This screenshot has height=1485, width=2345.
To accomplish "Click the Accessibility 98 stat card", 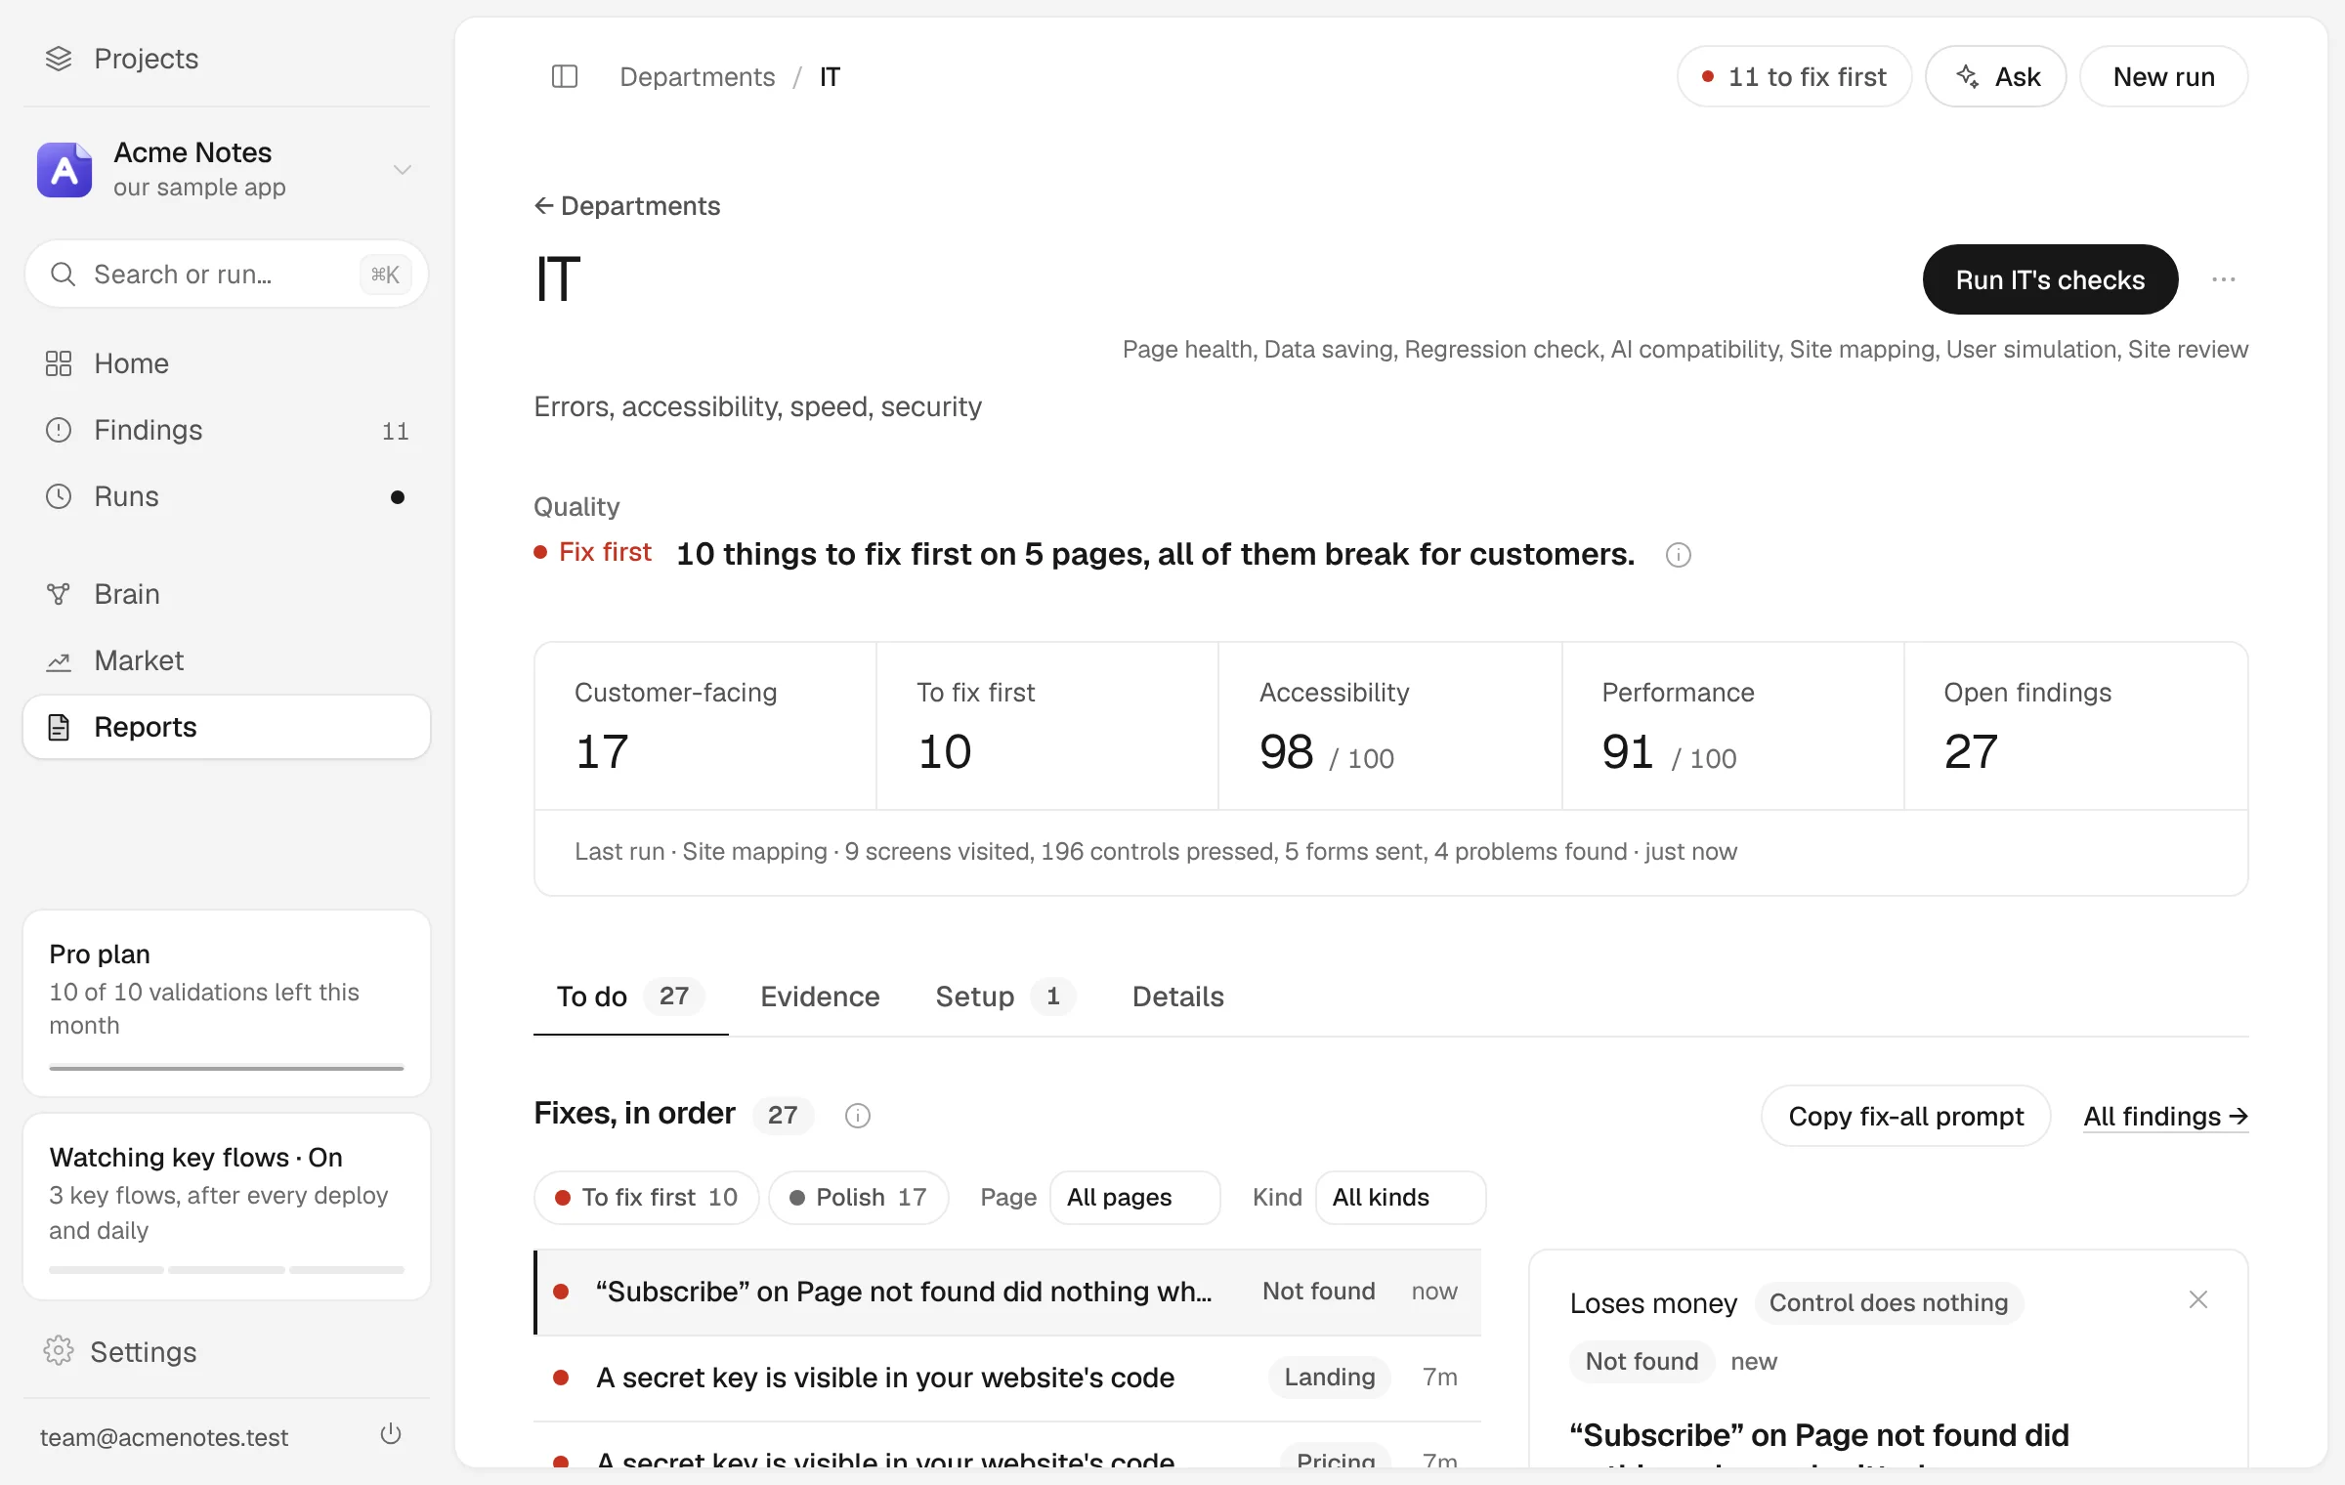I will coord(1390,726).
